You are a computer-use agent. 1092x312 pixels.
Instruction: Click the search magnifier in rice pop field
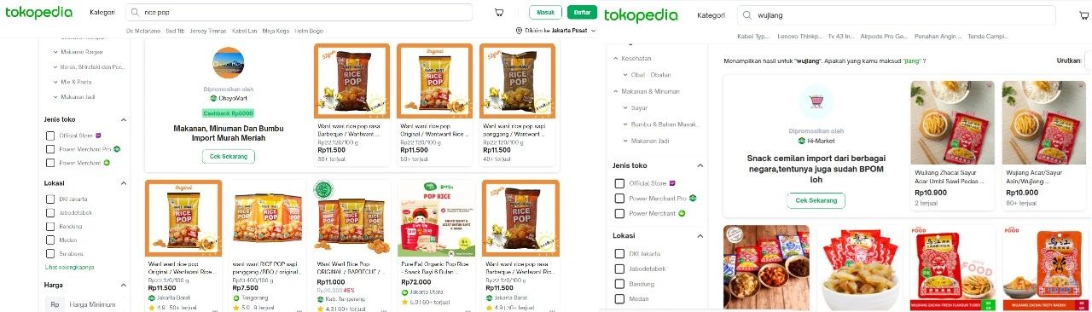pyautogui.click(x=136, y=13)
